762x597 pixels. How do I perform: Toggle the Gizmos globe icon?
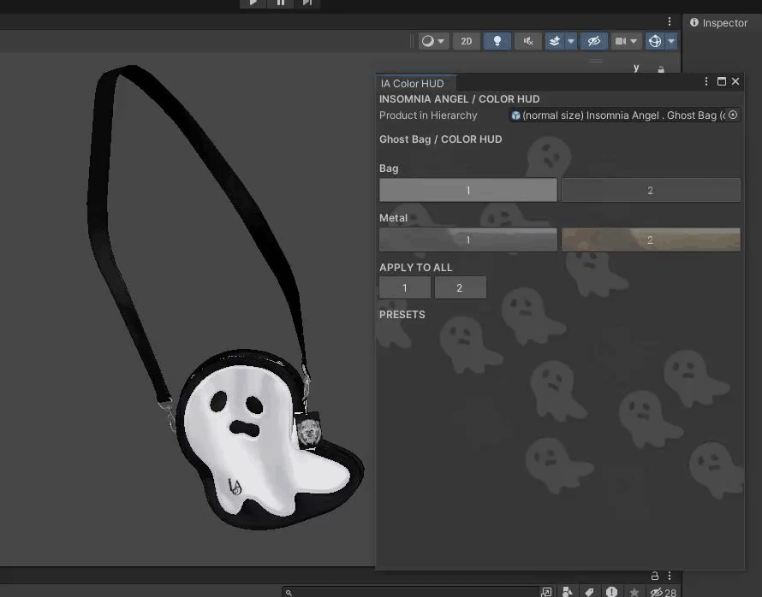tap(655, 41)
